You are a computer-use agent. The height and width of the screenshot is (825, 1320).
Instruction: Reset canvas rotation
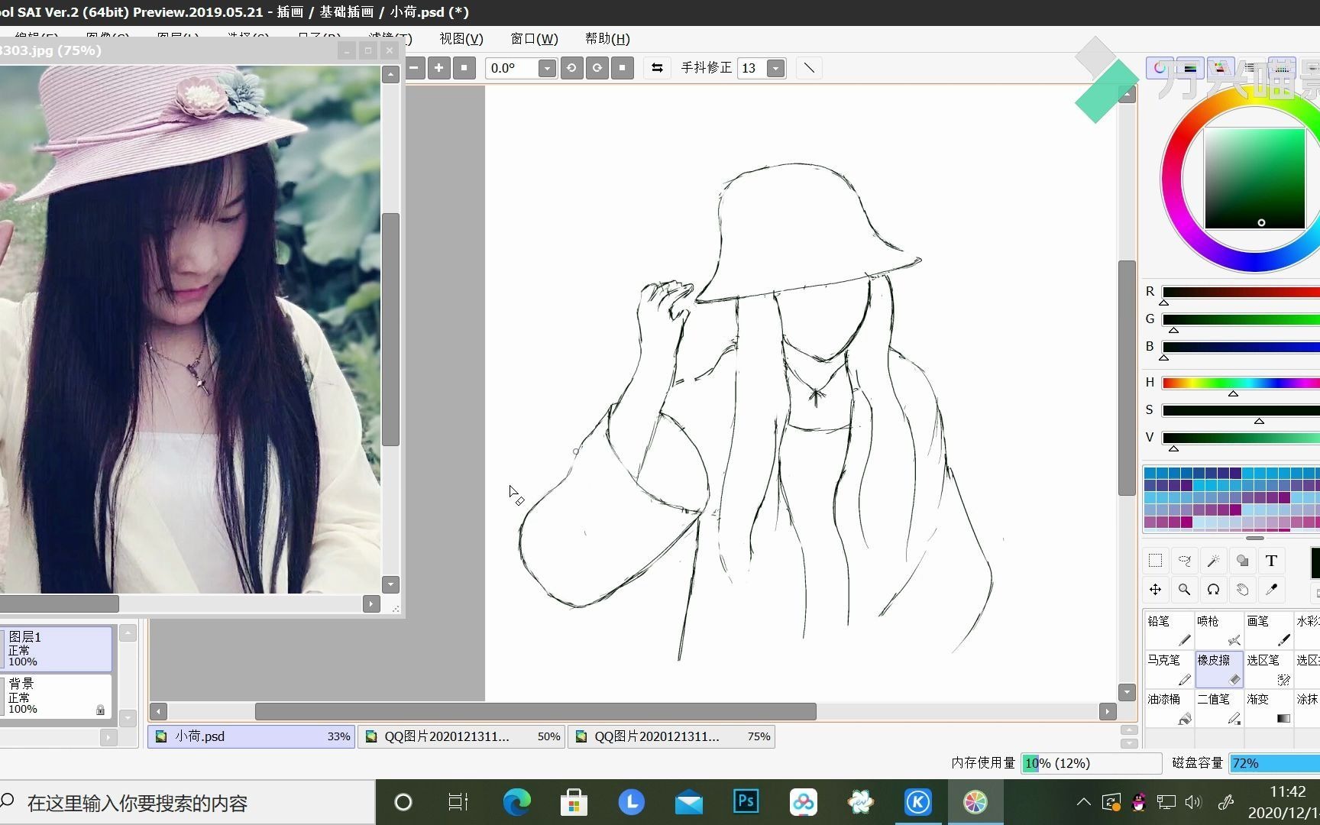[x=623, y=68]
